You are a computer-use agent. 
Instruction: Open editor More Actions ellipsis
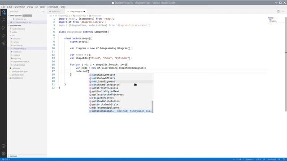(x=283, y=11)
